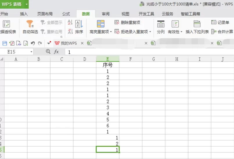The image size is (234, 159).
Task: Expand the 有效性 dropdown arrow
Action: [181, 32]
